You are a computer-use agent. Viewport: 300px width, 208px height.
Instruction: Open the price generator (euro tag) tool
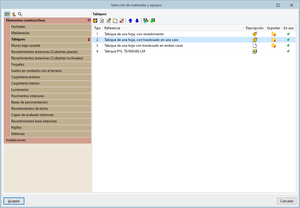pos(95,21)
